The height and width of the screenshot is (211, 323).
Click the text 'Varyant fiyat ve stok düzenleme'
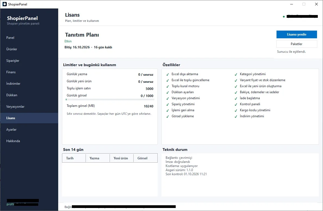262,80
